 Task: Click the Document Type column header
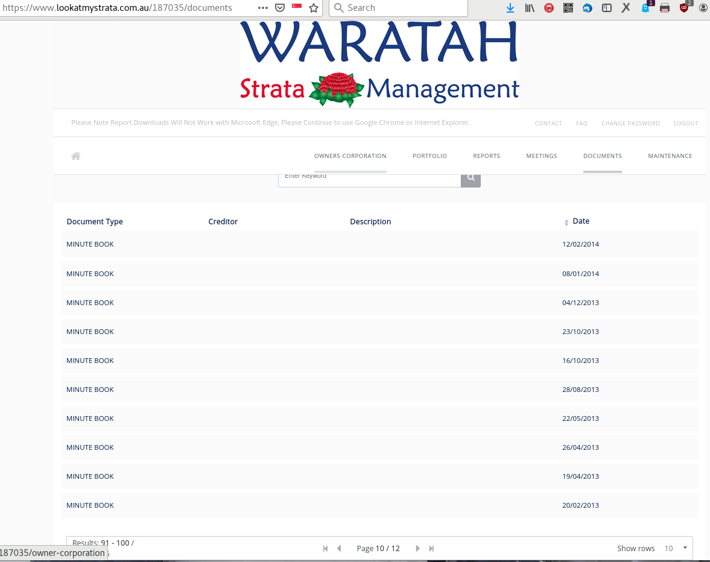(95, 222)
